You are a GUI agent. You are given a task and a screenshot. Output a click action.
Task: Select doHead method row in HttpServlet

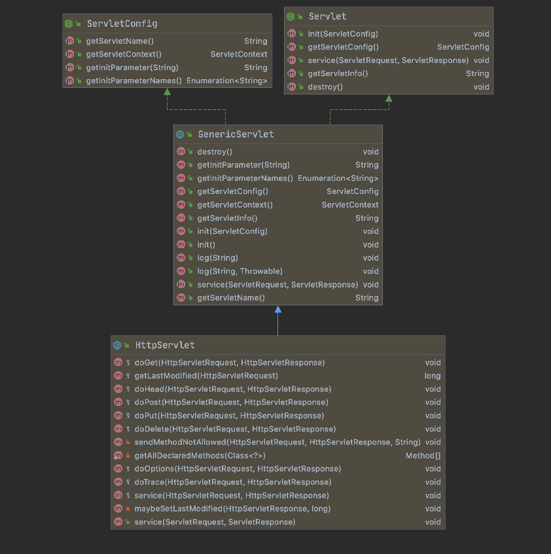278,389
